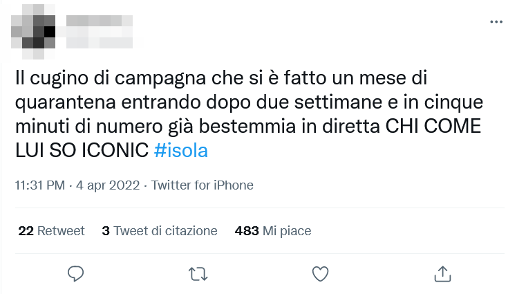Open the #isola hashtag link
Image resolution: width=517 pixels, height=294 pixels.
point(180,151)
